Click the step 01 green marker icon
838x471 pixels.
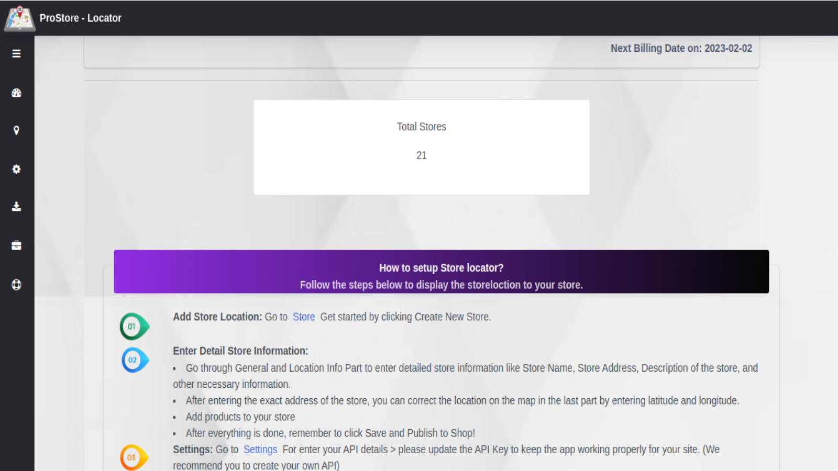pos(135,327)
